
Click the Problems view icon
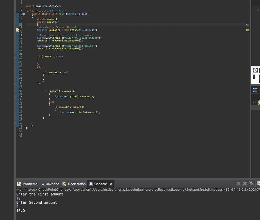point(19,184)
